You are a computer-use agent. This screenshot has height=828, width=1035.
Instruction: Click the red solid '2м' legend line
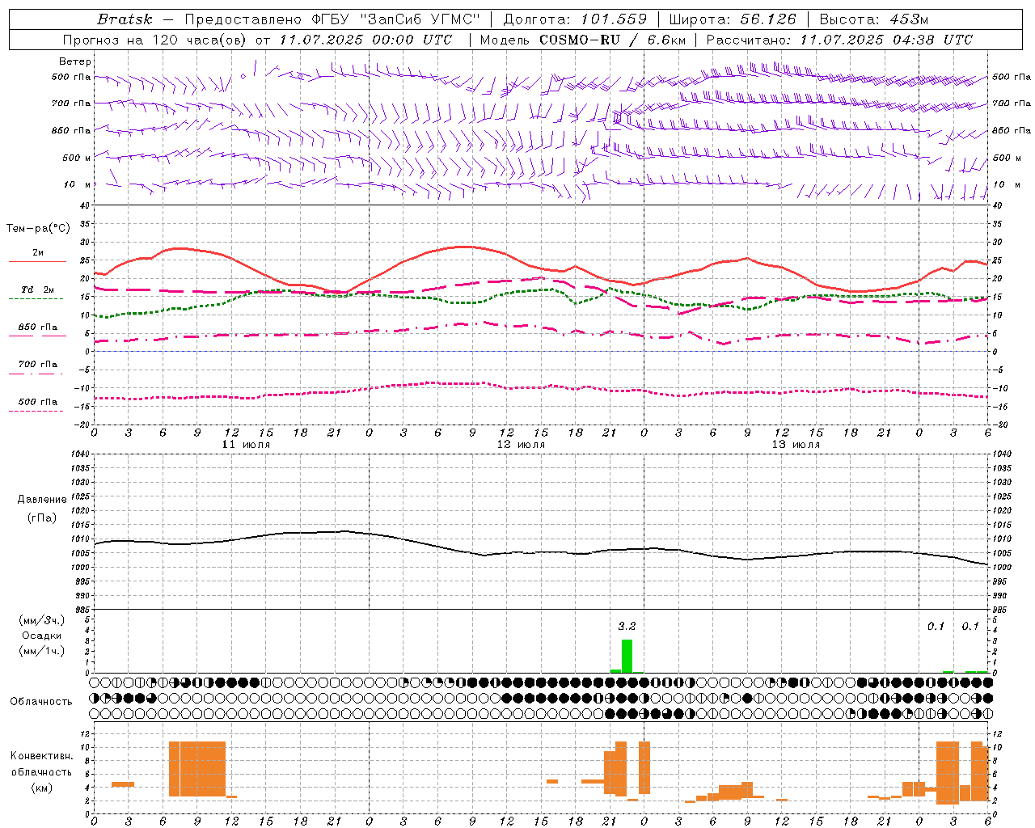pos(37,262)
